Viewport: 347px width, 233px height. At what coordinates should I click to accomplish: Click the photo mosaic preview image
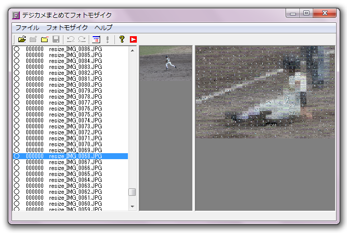[265, 92]
